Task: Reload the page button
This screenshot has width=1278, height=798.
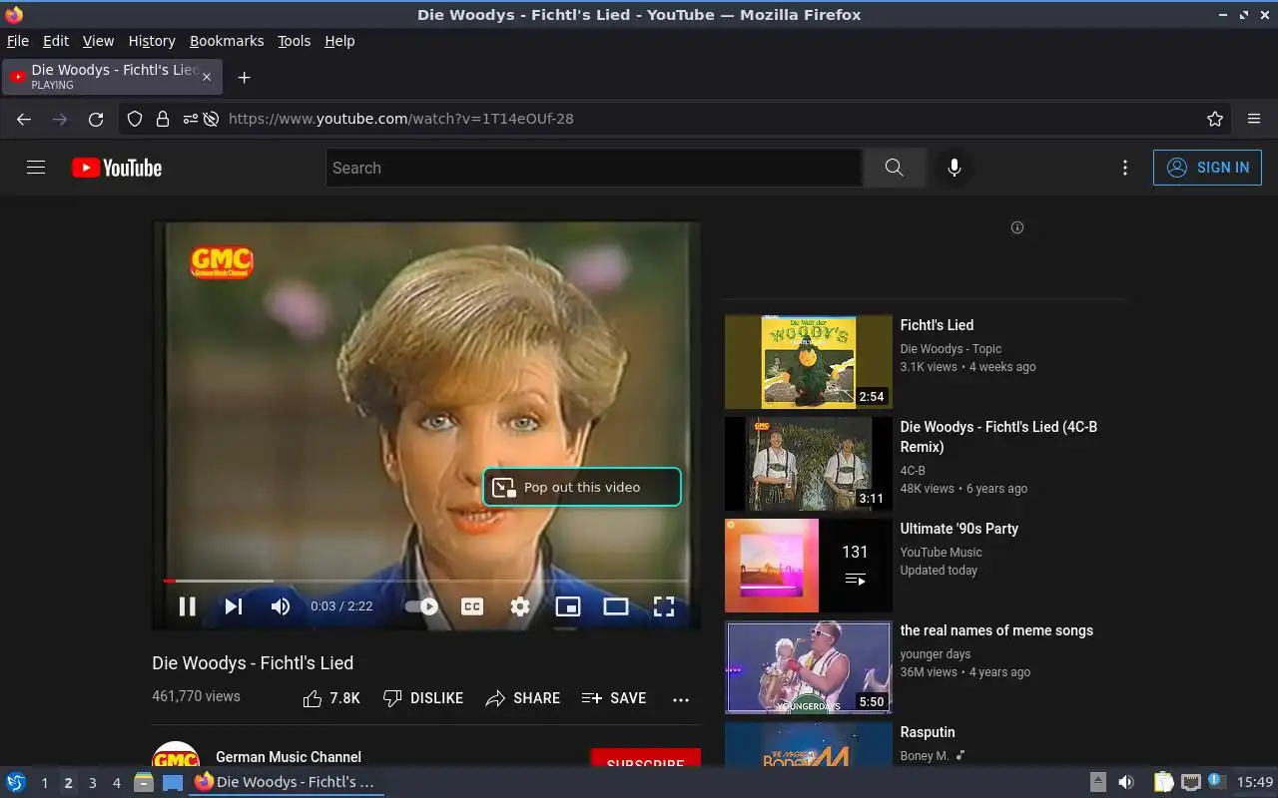Action: pyautogui.click(x=96, y=119)
